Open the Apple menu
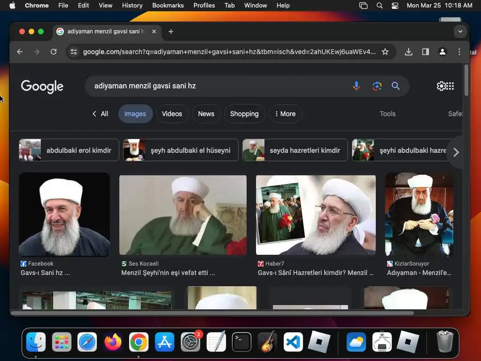481x361 pixels. pyautogui.click(x=12, y=6)
